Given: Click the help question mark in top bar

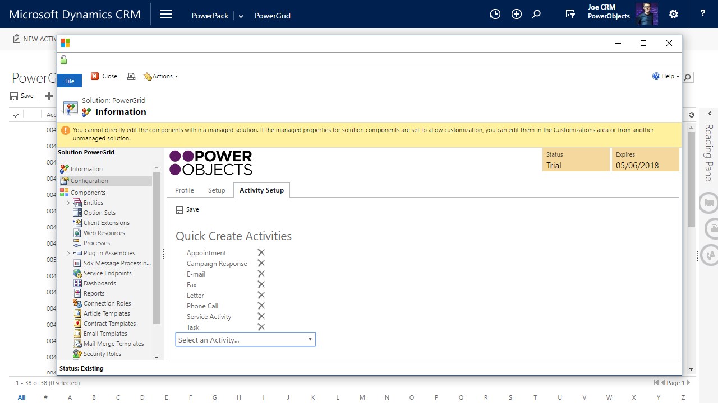Looking at the screenshot, I should point(703,14).
